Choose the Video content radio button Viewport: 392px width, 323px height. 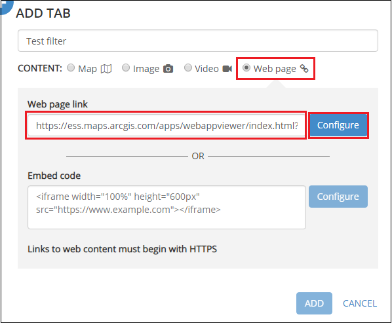click(x=188, y=67)
